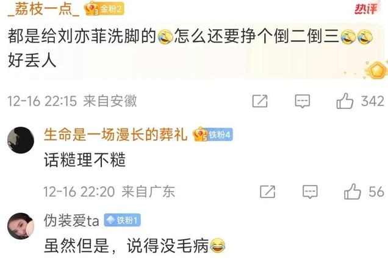The image size is (388, 269).
Task: Tap the 热评 hot comment label
Action: (x=366, y=9)
